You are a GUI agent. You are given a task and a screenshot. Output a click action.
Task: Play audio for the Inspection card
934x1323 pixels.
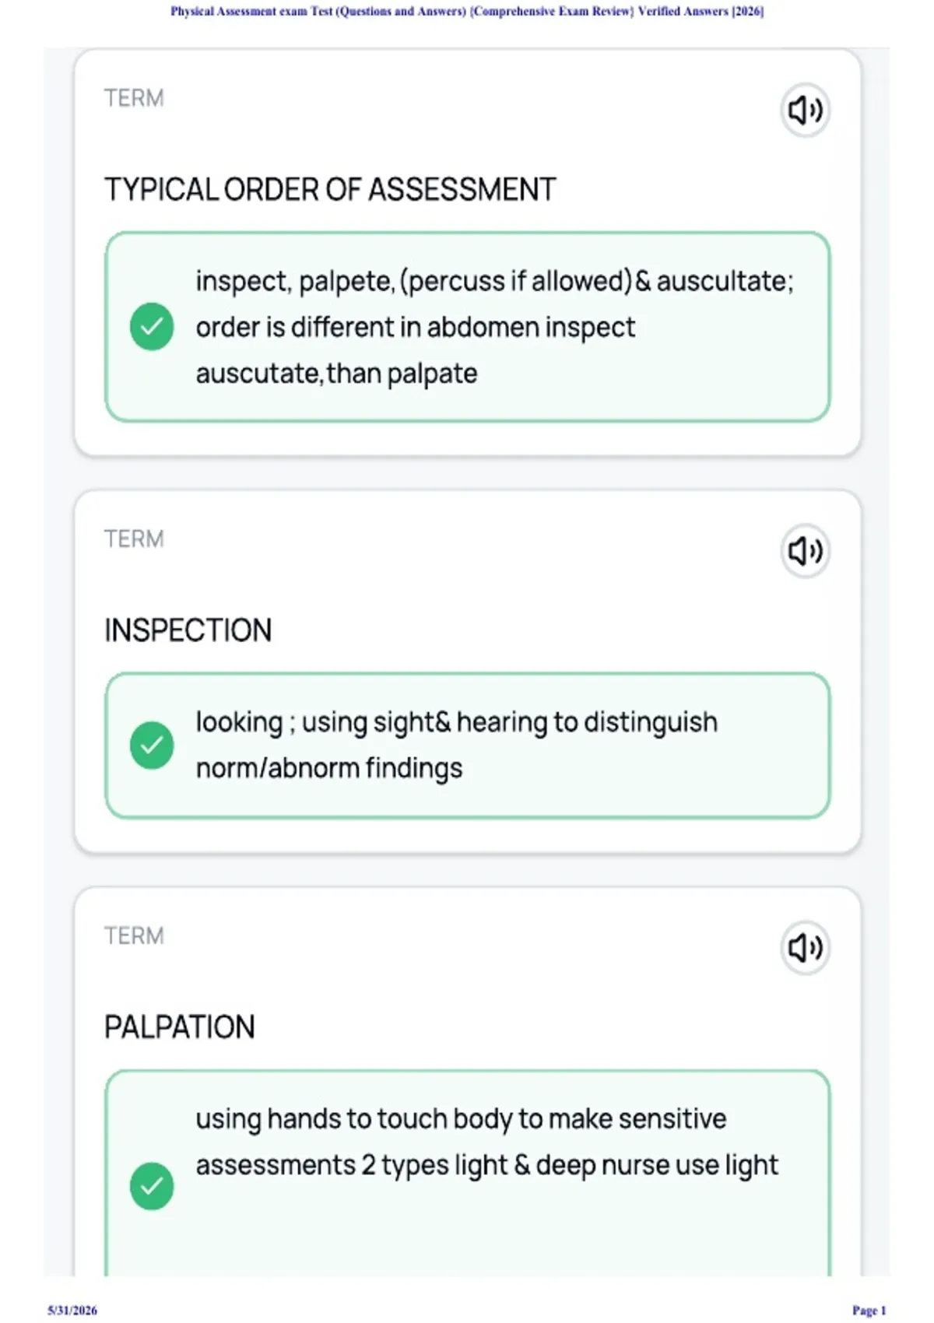(805, 551)
